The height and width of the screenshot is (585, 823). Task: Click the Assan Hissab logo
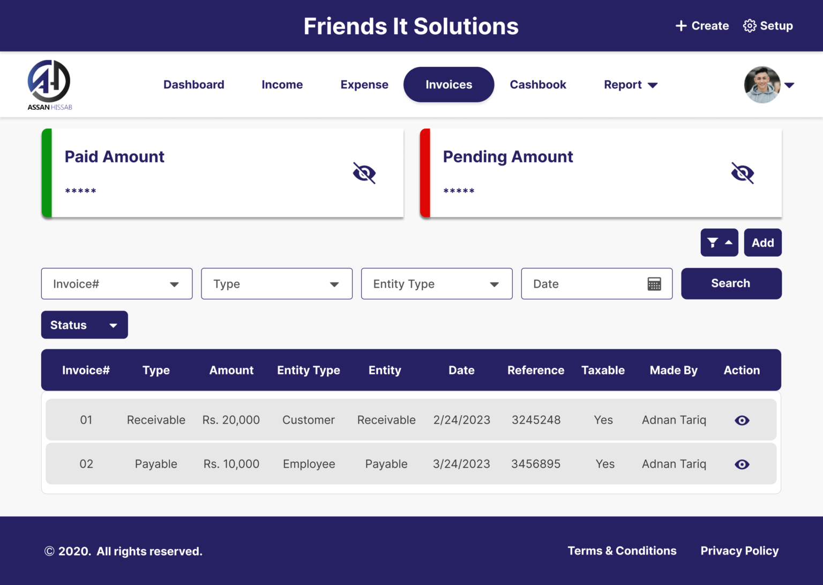49,85
